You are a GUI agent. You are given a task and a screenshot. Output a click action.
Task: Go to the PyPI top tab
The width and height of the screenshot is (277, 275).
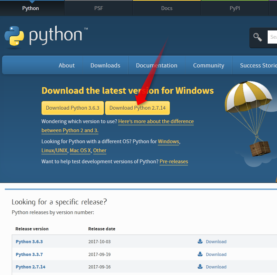pos(235,8)
